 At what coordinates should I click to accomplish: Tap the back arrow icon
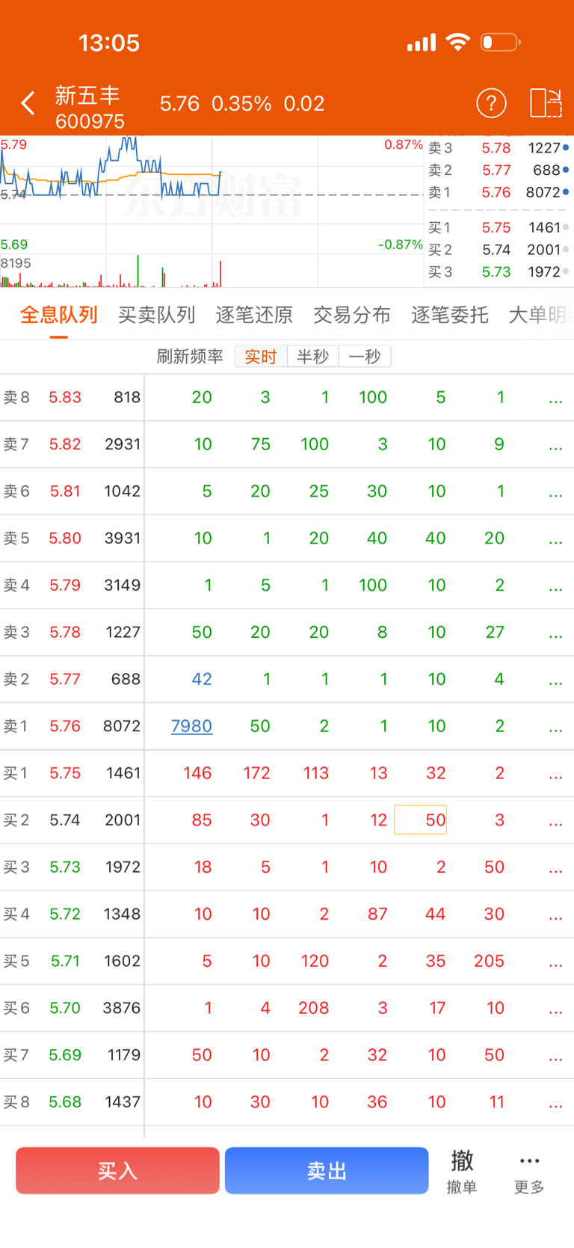click(28, 103)
